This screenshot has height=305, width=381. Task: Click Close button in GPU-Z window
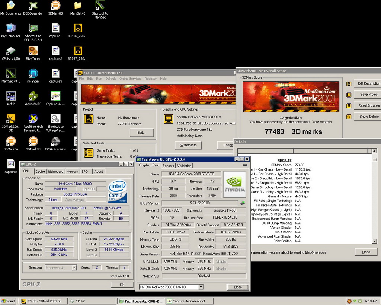coord(238,287)
